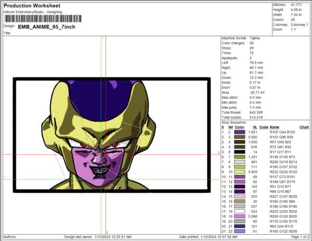Click the 'Design last saved' timestamp
Viewport: 312px width, 241px height.
tap(98, 237)
